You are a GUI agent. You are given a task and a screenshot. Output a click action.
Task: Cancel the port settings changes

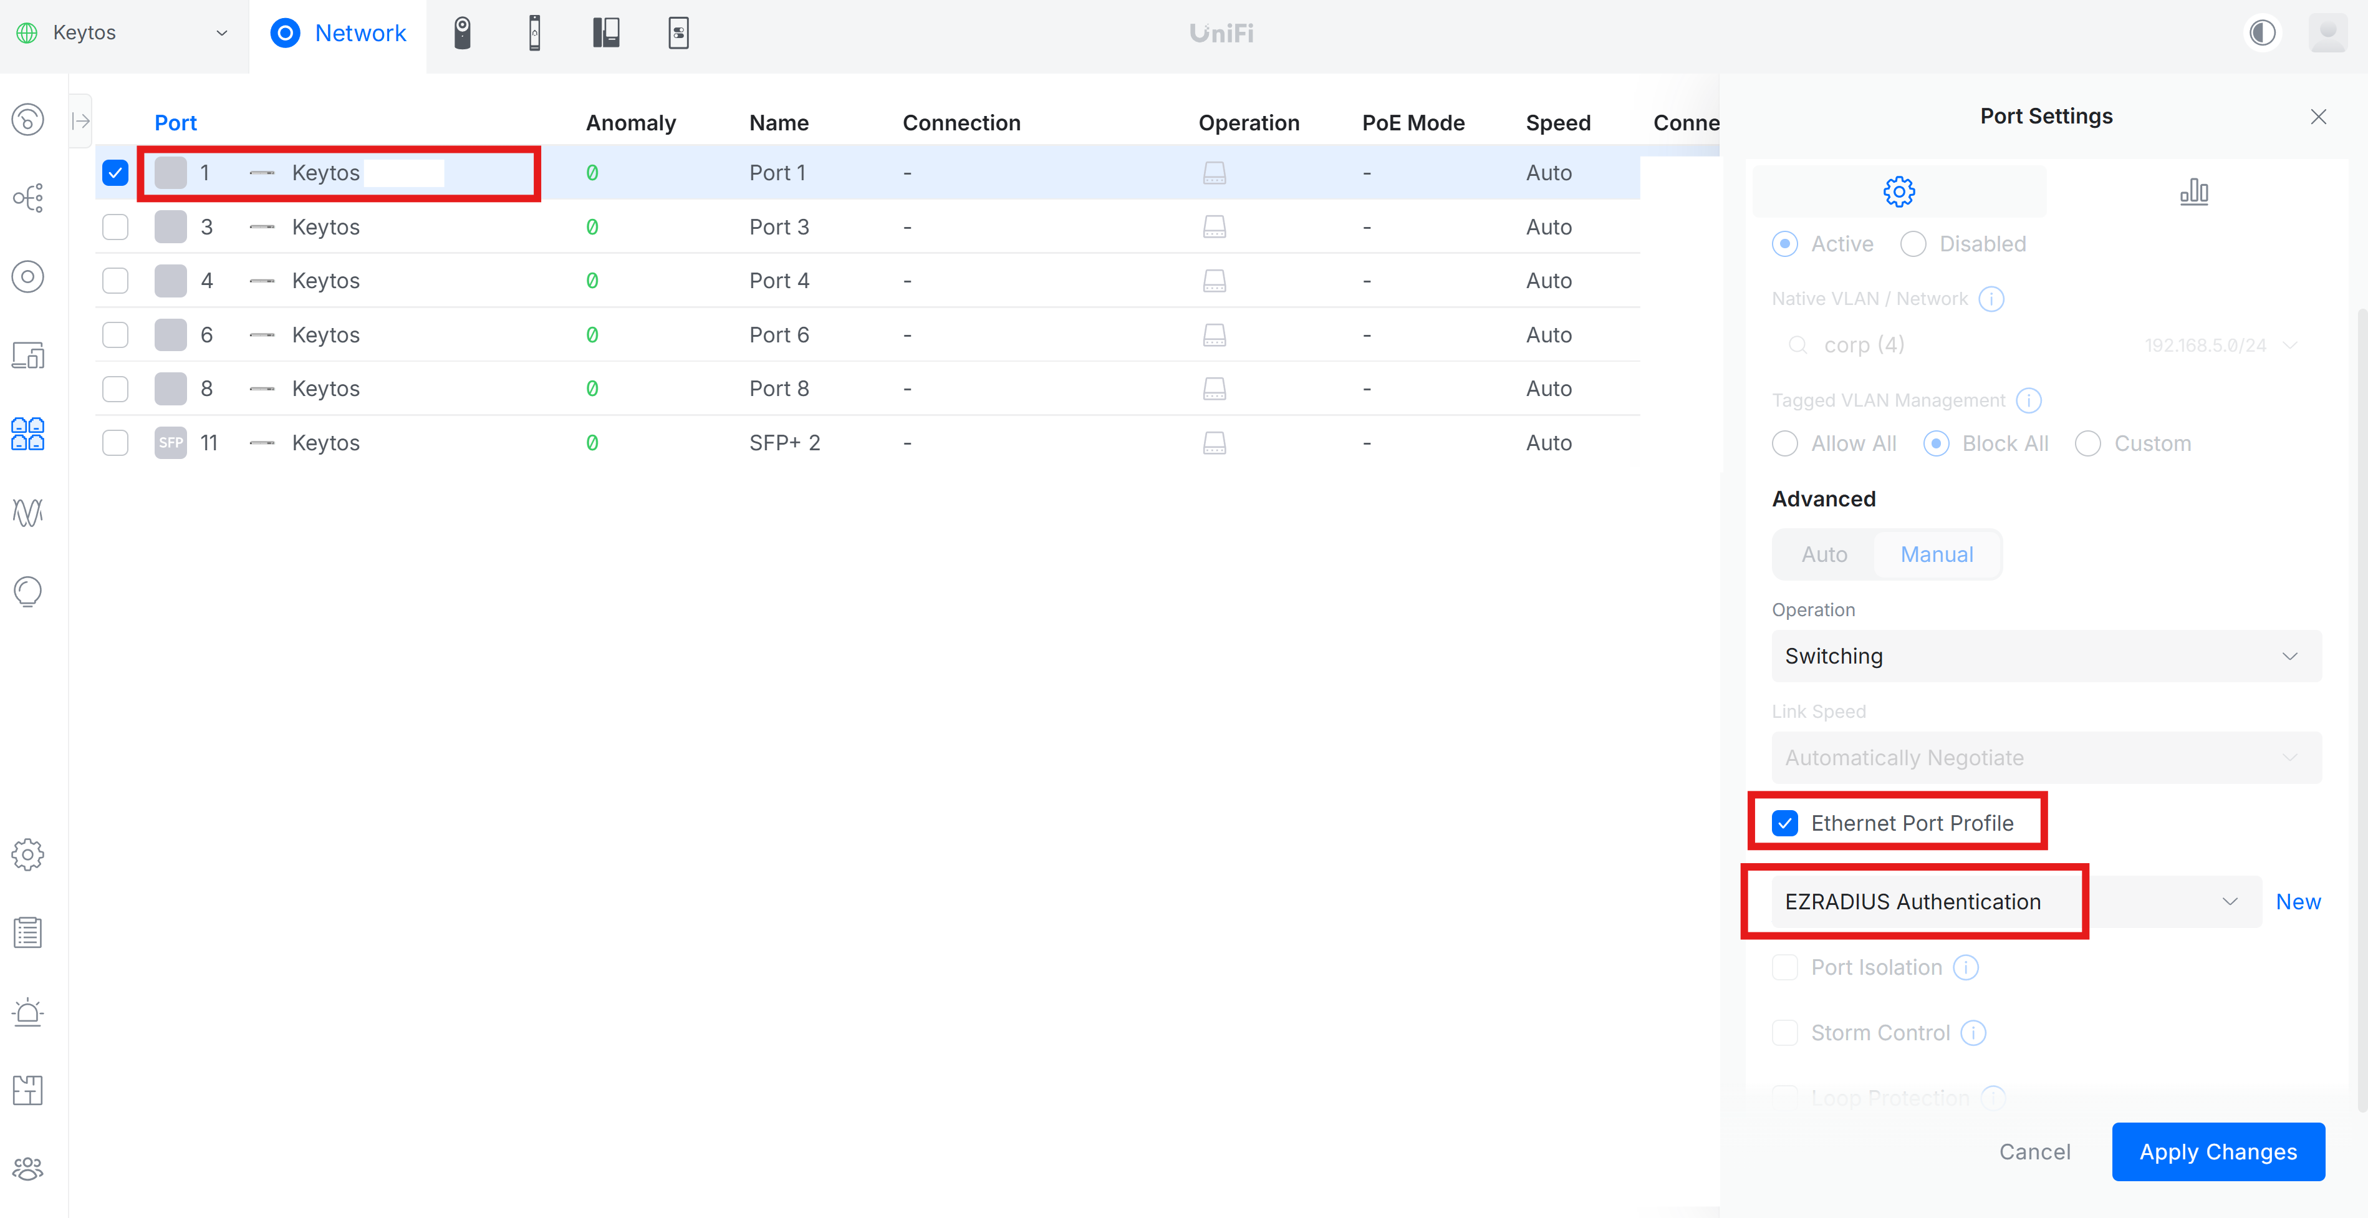[x=2034, y=1151]
